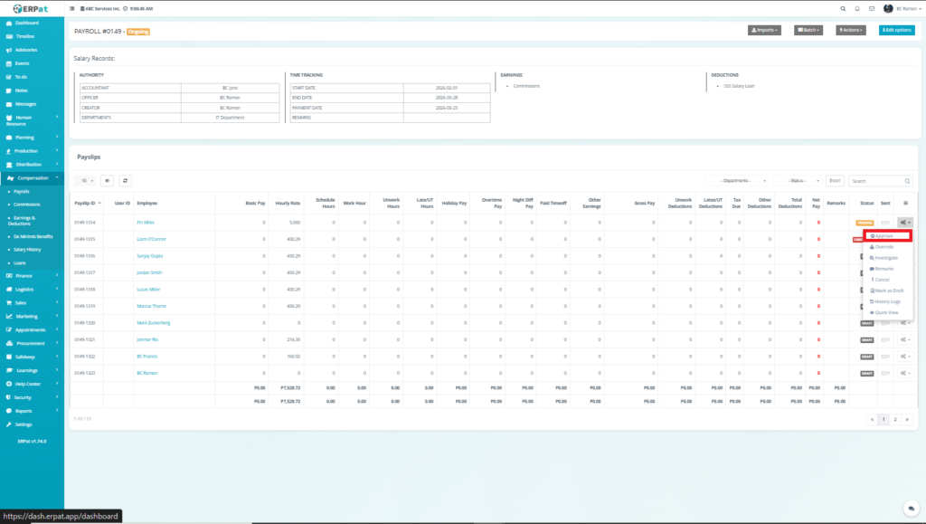Expand the Batch dropdown button
The image size is (926, 524).
[x=809, y=30]
